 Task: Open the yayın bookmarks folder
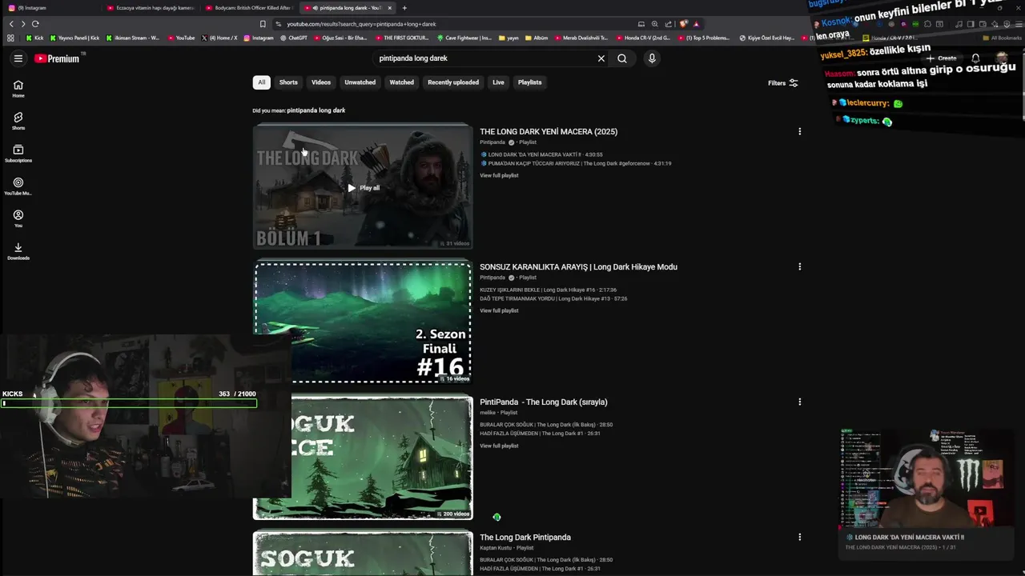508,38
